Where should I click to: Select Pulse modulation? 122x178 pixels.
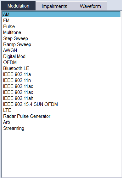pyautogui.click(x=61, y=26)
